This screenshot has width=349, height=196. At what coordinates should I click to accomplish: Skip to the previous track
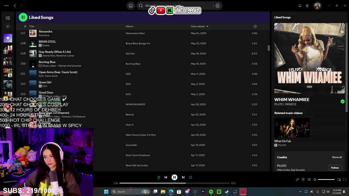(166, 177)
